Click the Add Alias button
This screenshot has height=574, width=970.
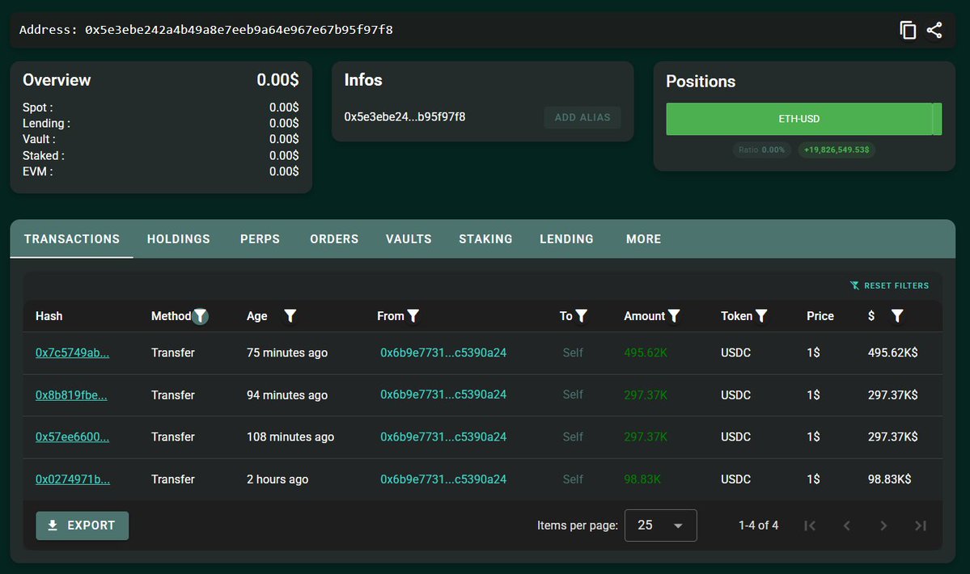click(x=582, y=117)
